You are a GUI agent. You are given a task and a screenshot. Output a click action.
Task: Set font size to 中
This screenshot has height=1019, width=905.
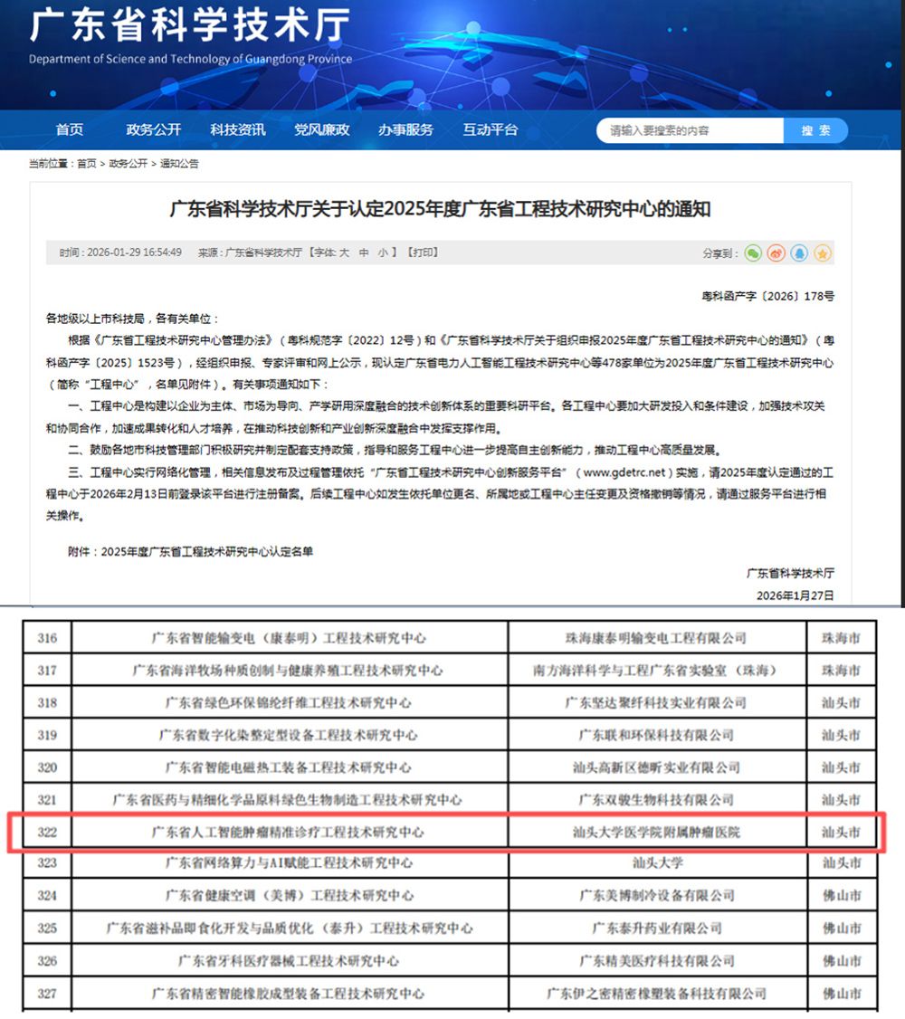tap(364, 252)
